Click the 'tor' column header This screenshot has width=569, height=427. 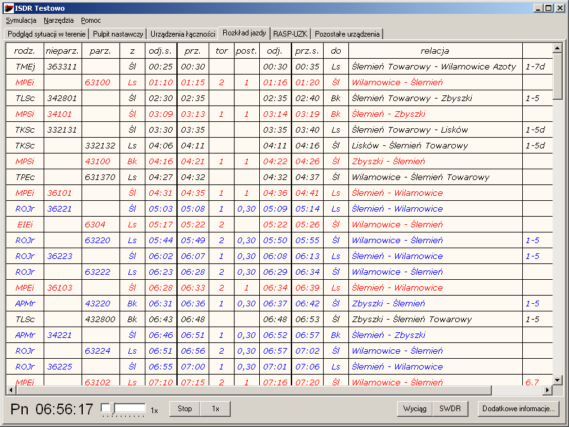click(x=221, y=51)
